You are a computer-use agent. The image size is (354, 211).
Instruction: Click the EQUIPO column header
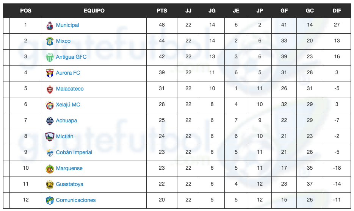coord(94,11)
